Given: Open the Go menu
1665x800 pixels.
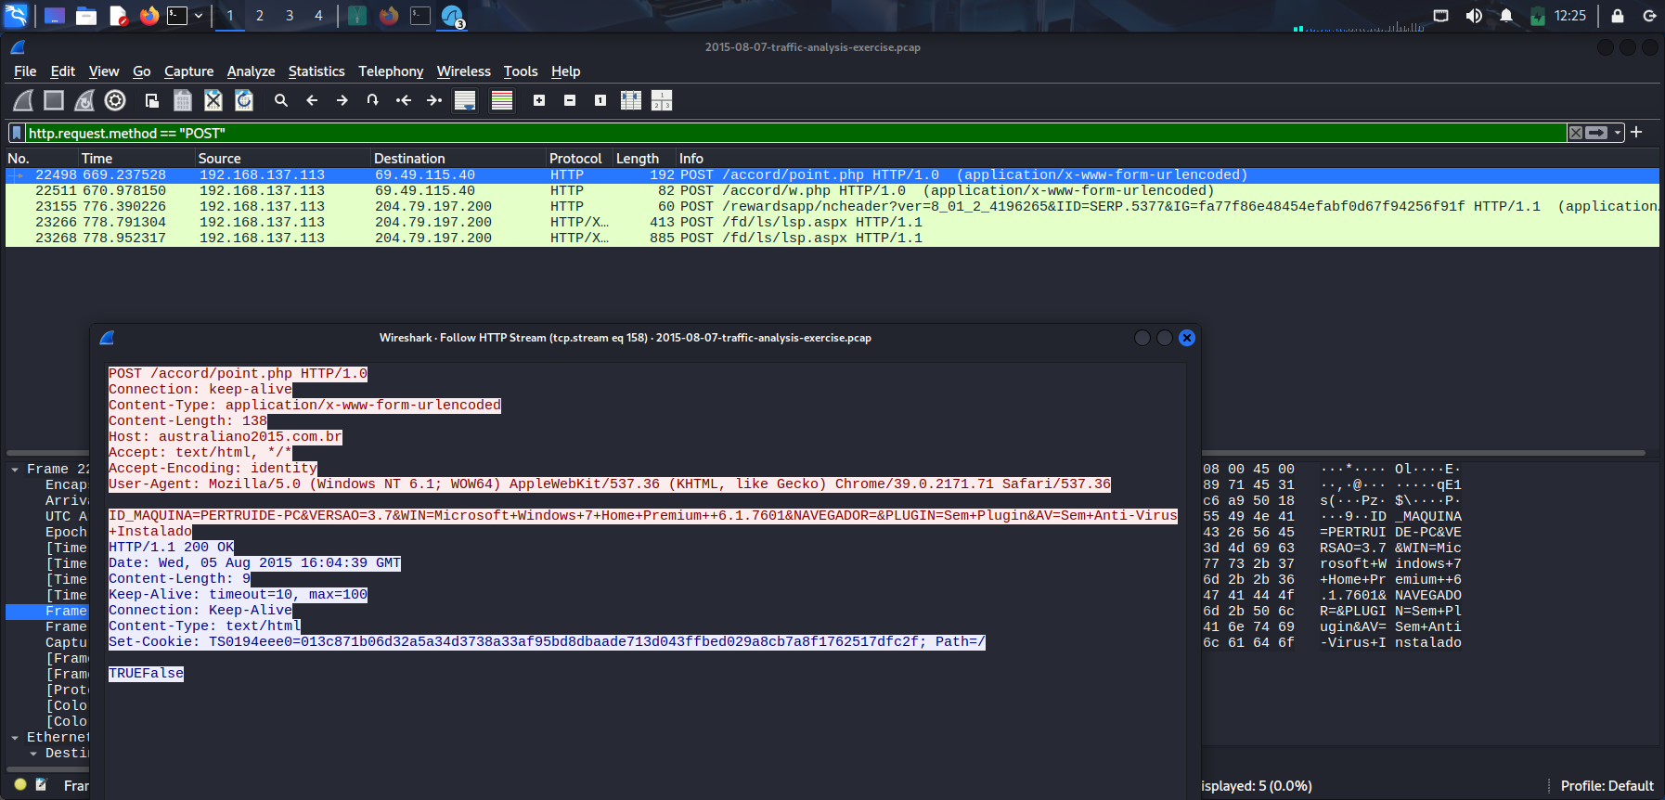Looking at the screenshot, I should click(142, 71).
